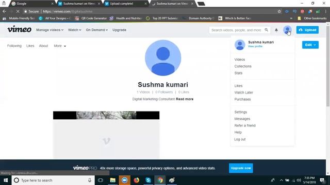Click the avatar in the dropdown panel

[240, 45]
